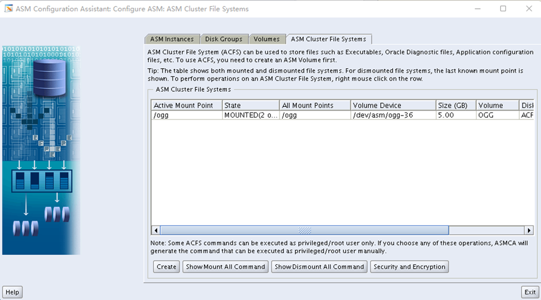Select the ASM Cluster File Systems tab
The height and width of the screenshot is (300, 541).
(x=328, y=39)
